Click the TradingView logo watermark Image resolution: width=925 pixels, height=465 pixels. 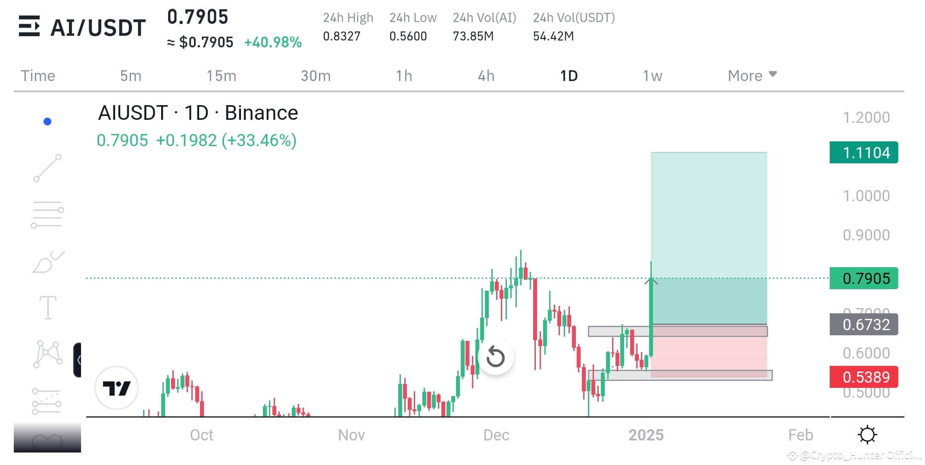point(116,387)
